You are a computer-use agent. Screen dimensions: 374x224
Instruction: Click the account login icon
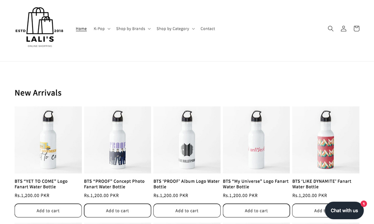[x=343, y=29]
